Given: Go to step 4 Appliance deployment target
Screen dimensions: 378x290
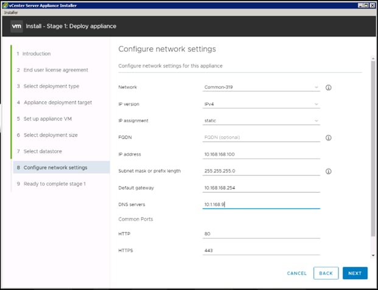Looking at the screenshot, I should [x=55, y=103].
